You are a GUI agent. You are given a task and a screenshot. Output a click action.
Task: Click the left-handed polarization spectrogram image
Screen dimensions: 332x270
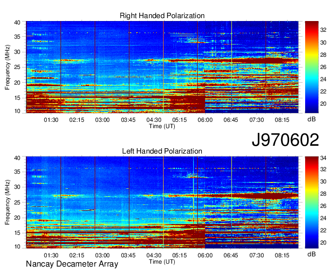click(162, 202)
